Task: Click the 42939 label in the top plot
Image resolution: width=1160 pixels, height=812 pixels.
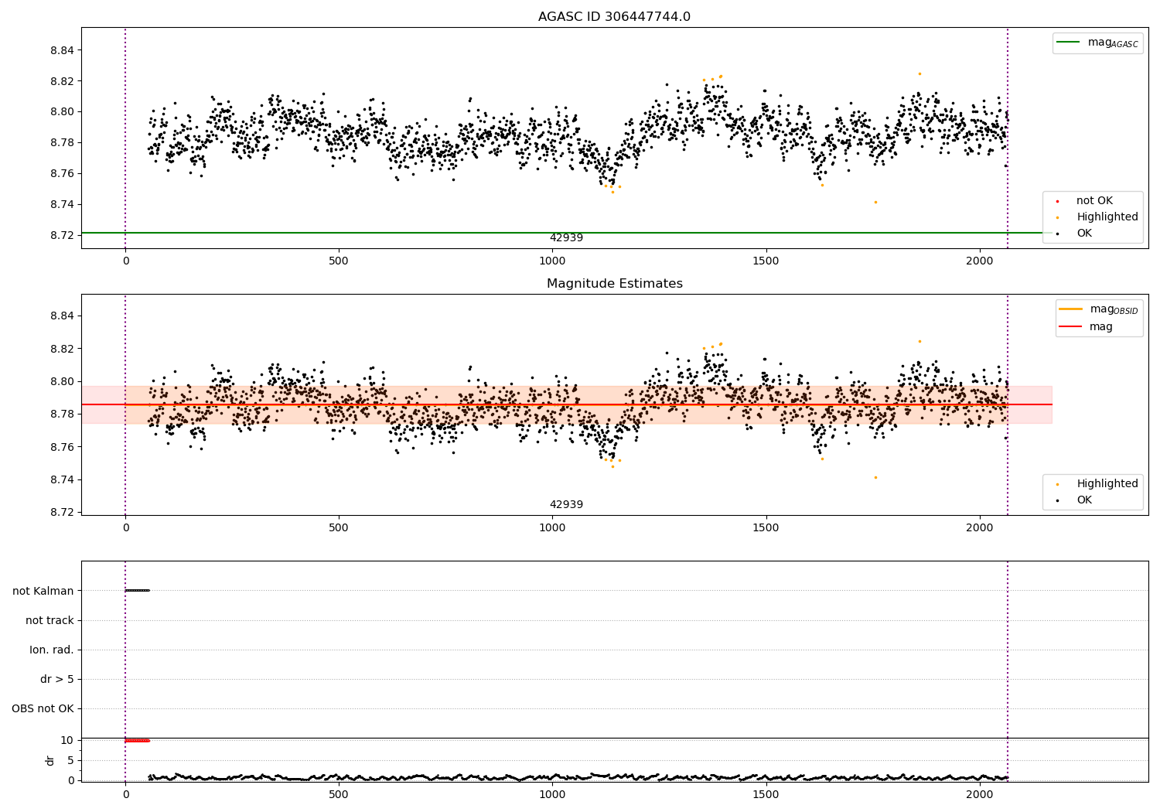Action: tap(566, 238)
